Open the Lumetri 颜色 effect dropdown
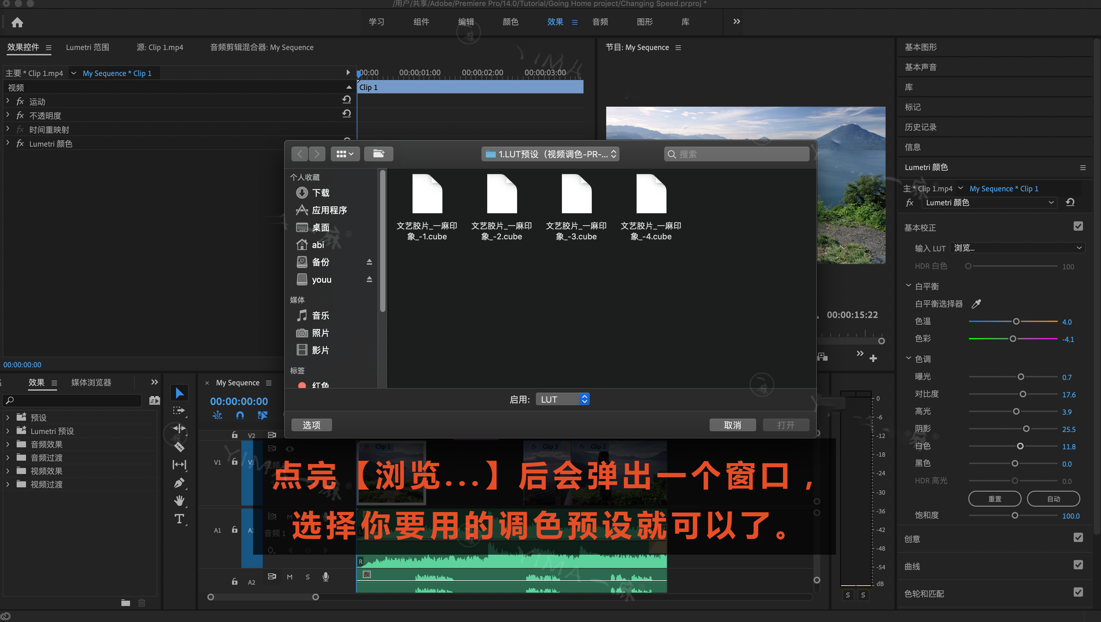 point(989,202)
